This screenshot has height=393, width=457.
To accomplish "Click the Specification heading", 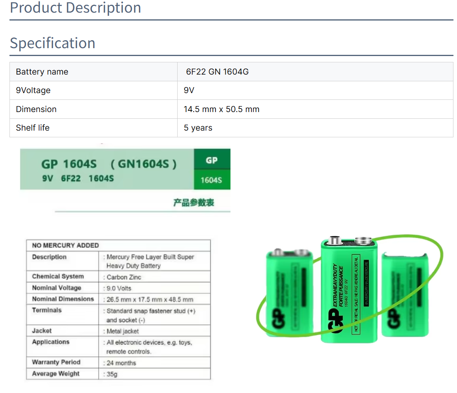I will click(53, 43).
